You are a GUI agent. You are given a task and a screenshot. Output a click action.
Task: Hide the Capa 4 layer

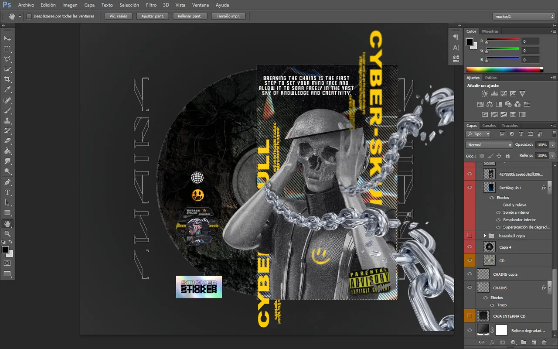470,247
